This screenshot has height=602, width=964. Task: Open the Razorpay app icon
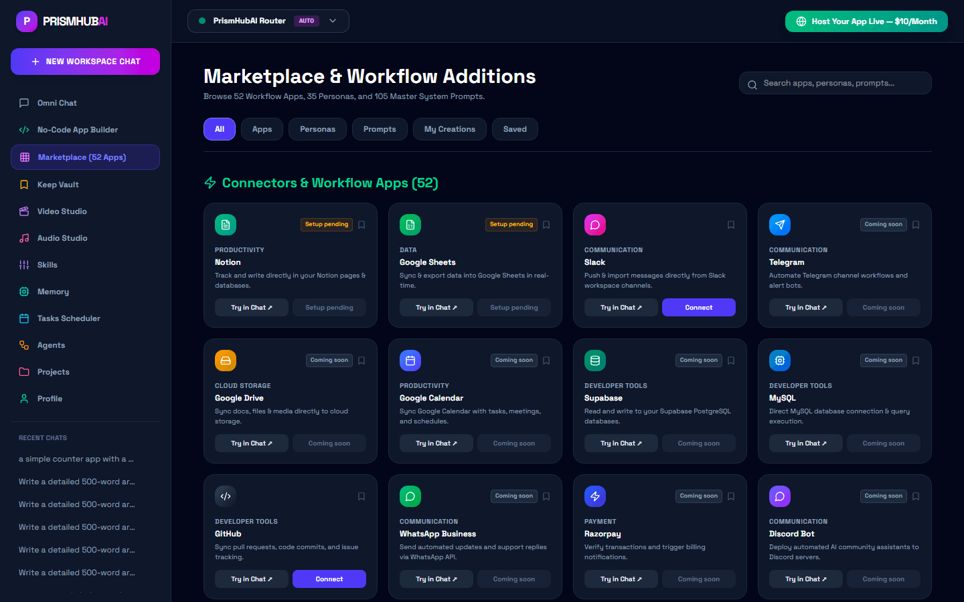pyautogui.click(x=595, y=496)
